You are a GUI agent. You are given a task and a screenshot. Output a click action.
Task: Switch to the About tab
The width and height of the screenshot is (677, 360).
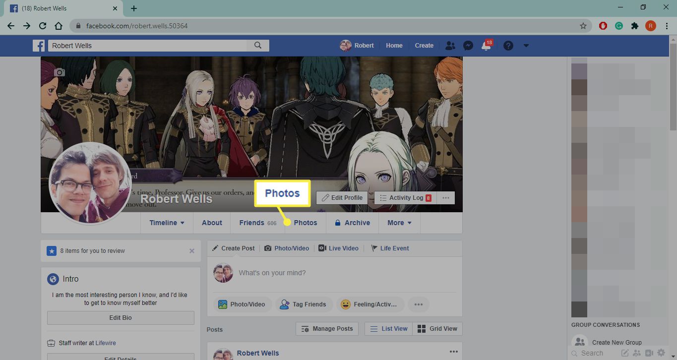pyautogui.click(x=212, y=223)
